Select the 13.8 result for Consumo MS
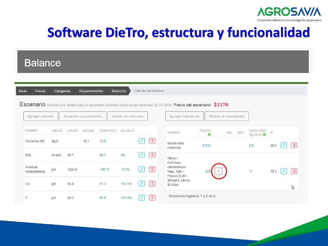This screenshot has height=246, width=328. 102,141
